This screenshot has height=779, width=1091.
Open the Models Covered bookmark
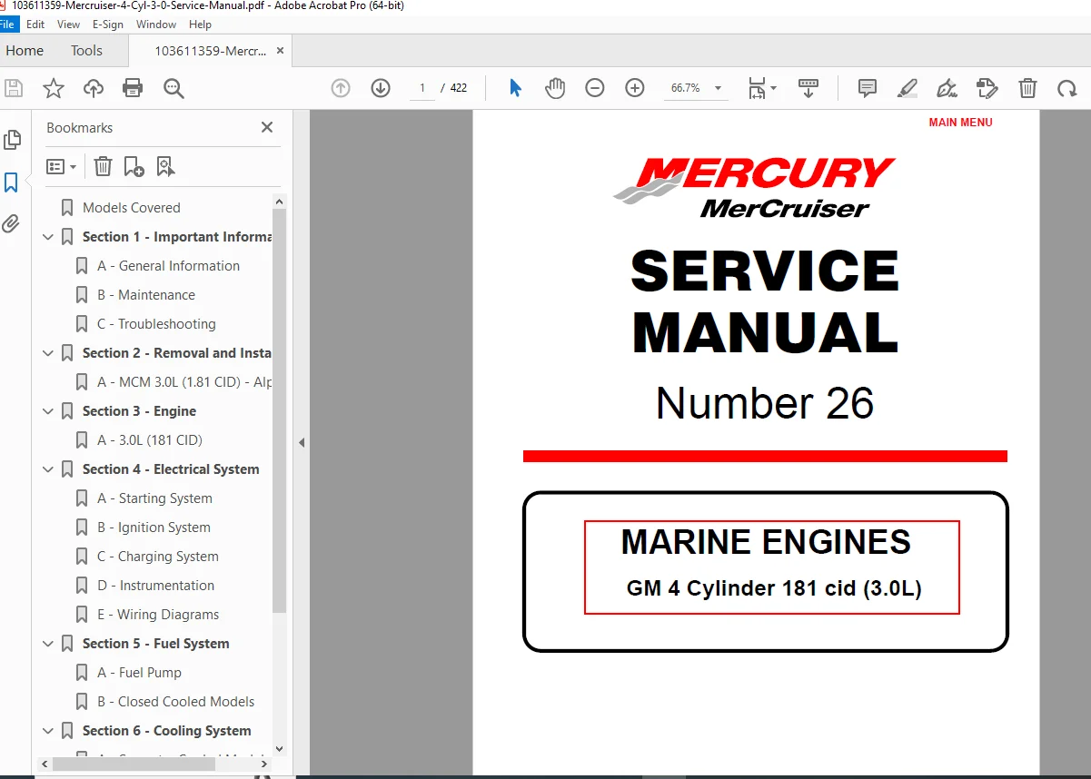pos(131,208)
